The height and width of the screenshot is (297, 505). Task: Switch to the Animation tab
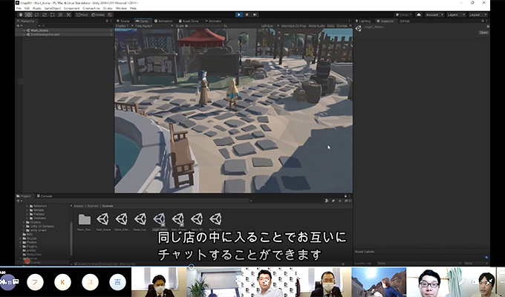(x=163, y=22)
